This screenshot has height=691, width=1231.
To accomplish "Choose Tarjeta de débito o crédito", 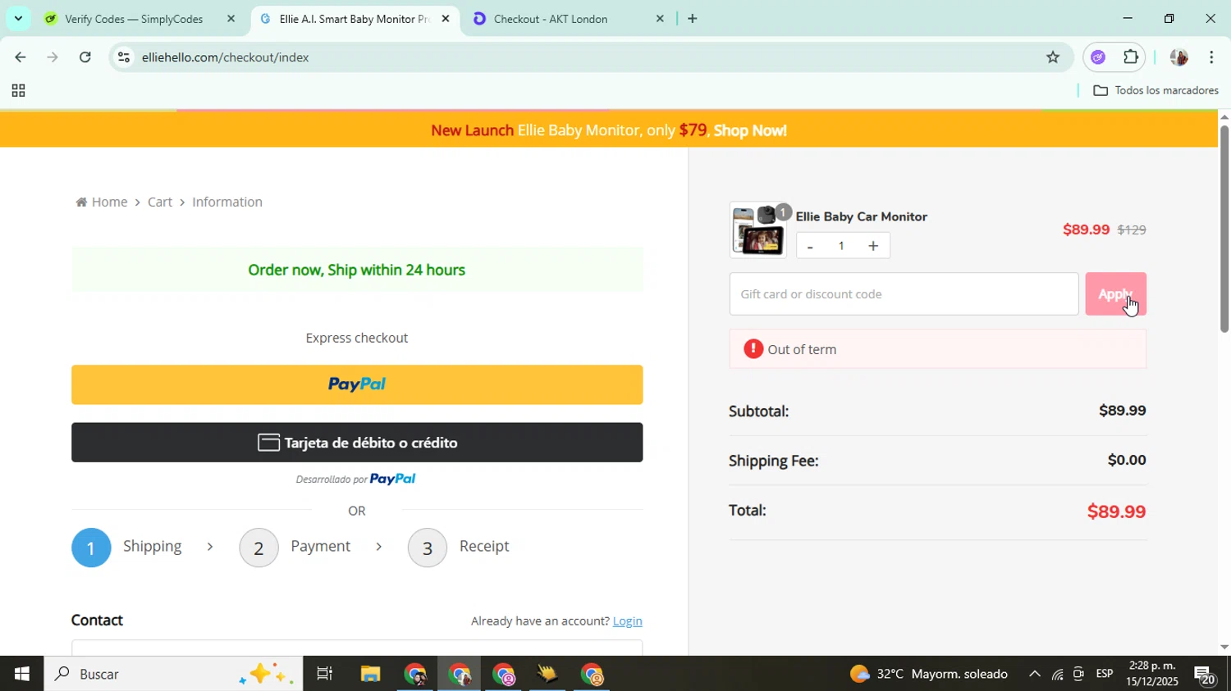I will [357, 443].
